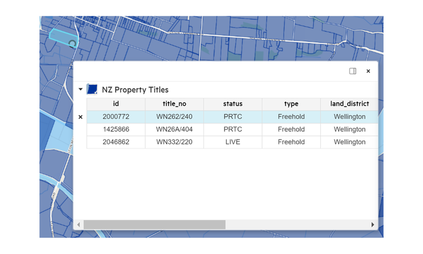
Task: Click the LIVE status cell
Action: coord(233,142)
